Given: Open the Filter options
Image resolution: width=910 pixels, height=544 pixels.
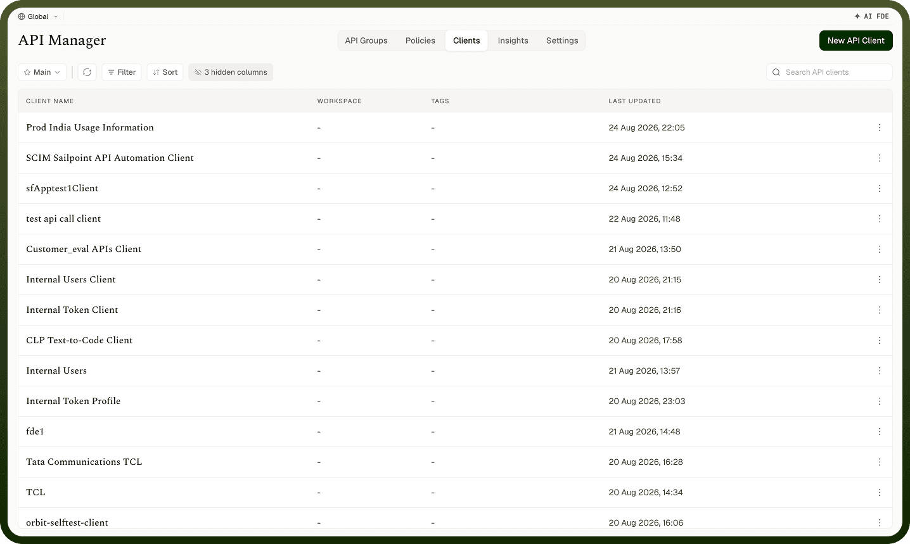Looking at the screenshot, I should (122, 72).
